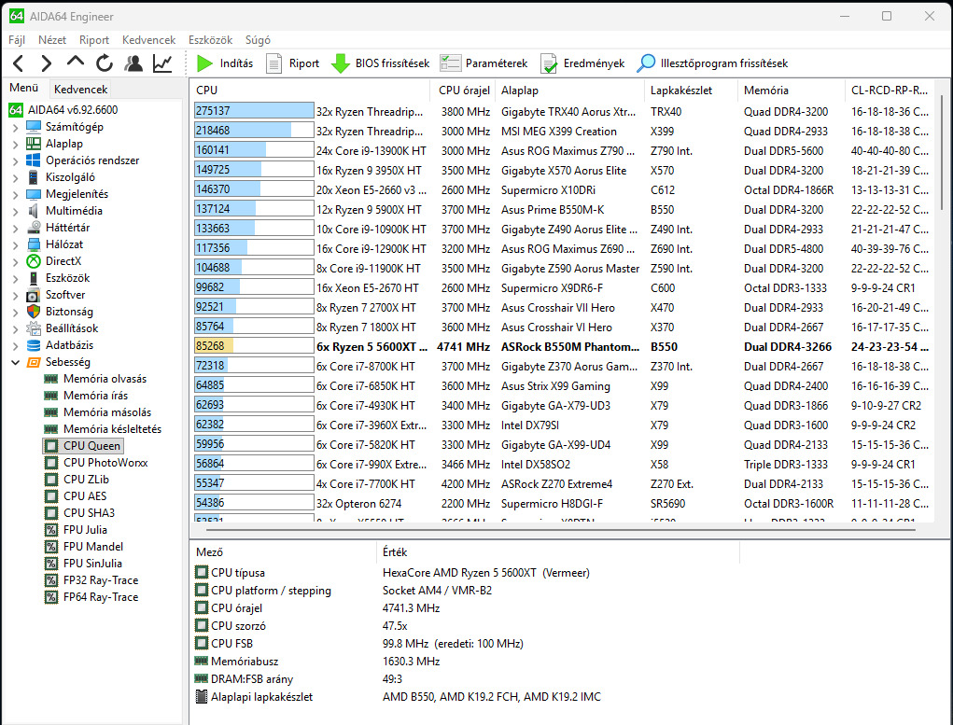Select CPU SHA3 benchmark
The image size is (953, 725).
[80, 513]
